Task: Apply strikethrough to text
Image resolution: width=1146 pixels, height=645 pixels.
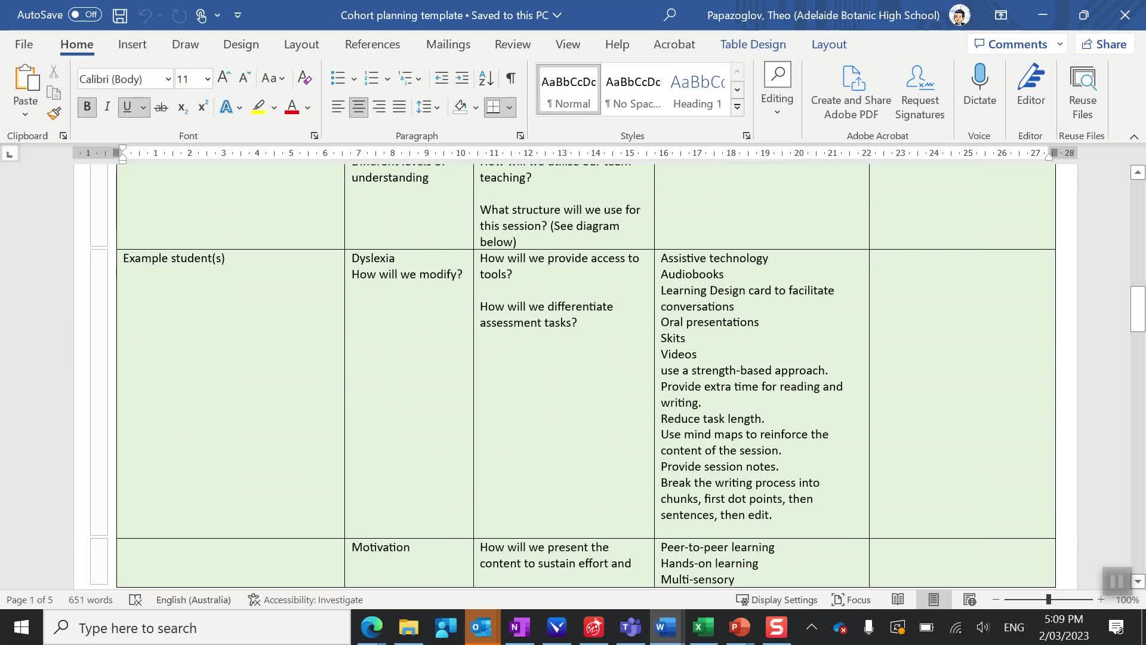Action: (161, 107)
